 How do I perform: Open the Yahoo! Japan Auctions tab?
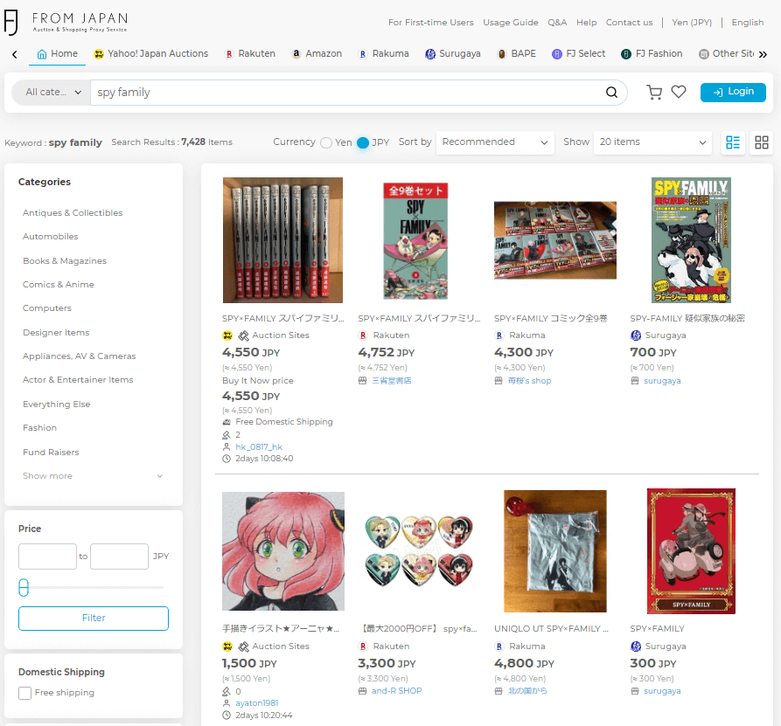tap(151, 54)
